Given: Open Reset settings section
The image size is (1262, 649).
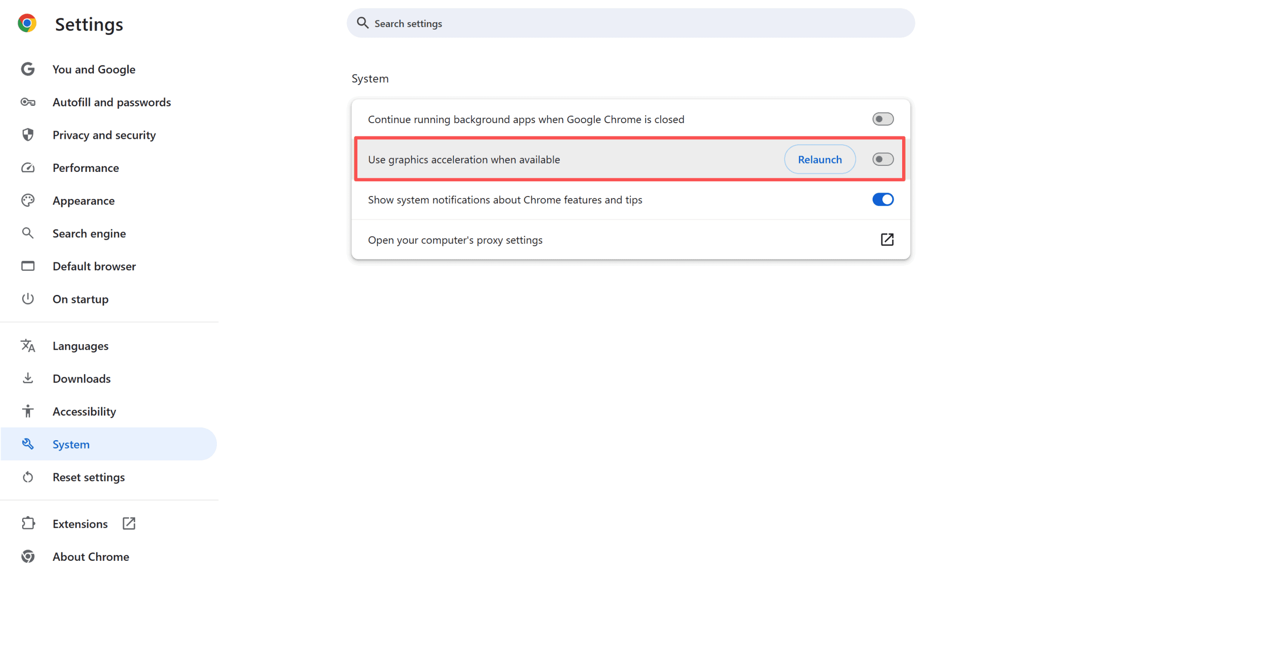Looking at the screenshot, I should click(88, 477).
